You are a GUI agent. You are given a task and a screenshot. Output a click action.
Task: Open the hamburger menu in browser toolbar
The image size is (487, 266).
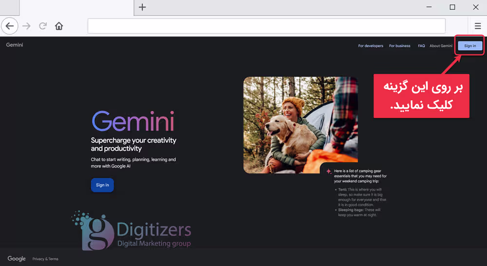click(478, 26)
